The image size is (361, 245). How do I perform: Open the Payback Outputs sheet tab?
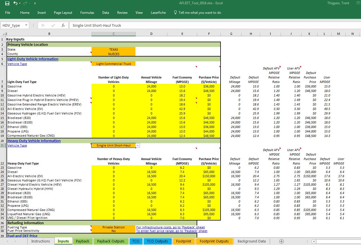(x=111, y=241)
